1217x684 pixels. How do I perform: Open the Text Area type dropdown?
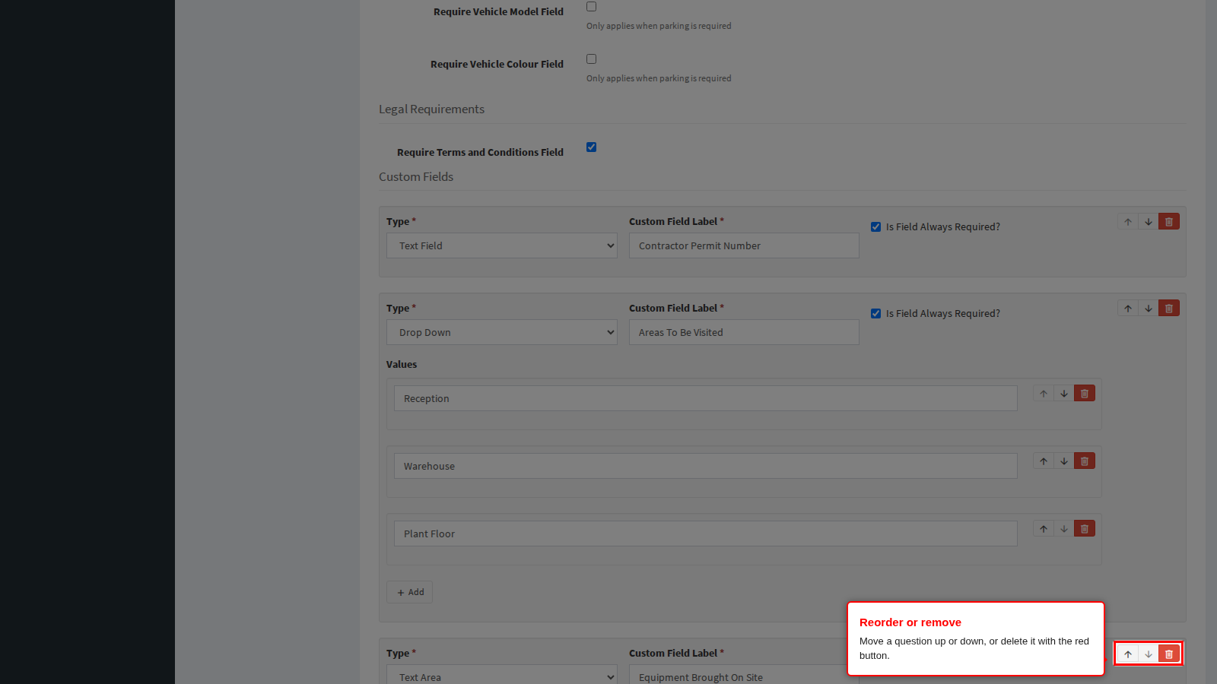click(x=502, y=674)
